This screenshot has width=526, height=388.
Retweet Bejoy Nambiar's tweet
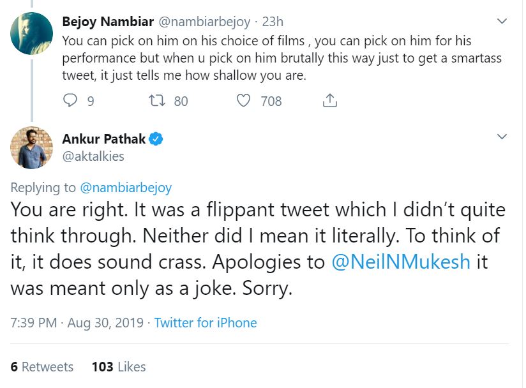[156, 101]
